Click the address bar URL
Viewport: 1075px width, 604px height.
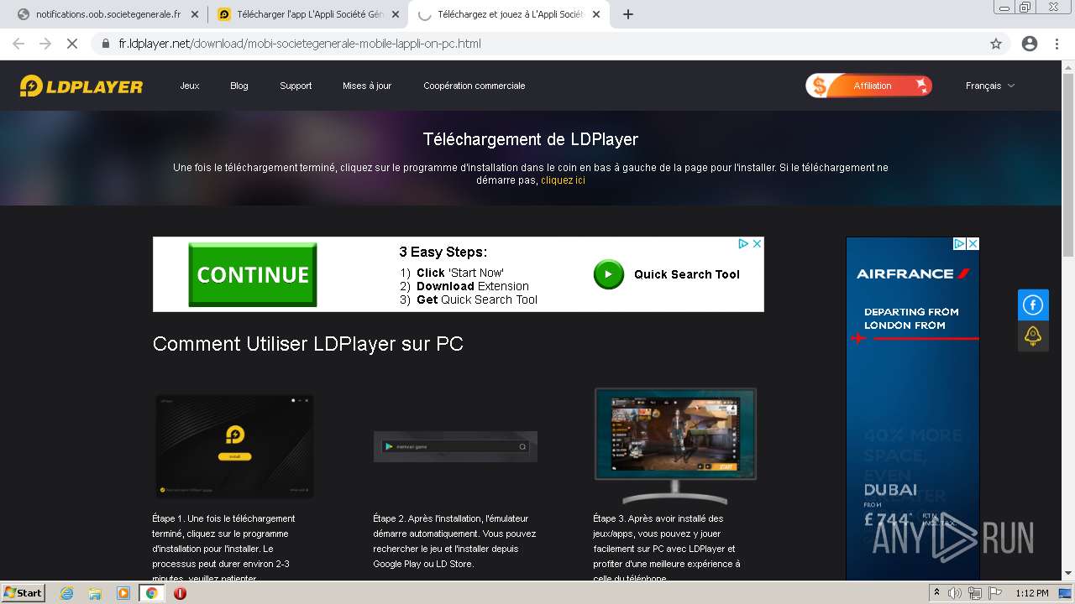pyautogui.click(x=300, y=44)
